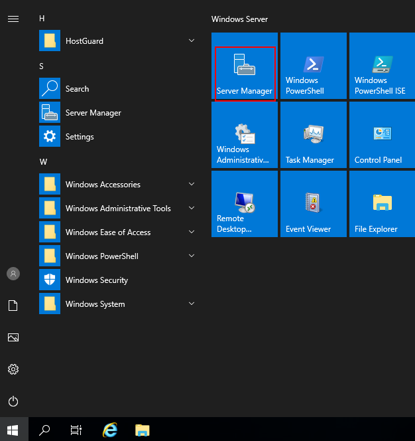Expand the Windows PowerShell folder chevron
Viewport: 415px width, 441px height.
point(192,256)
